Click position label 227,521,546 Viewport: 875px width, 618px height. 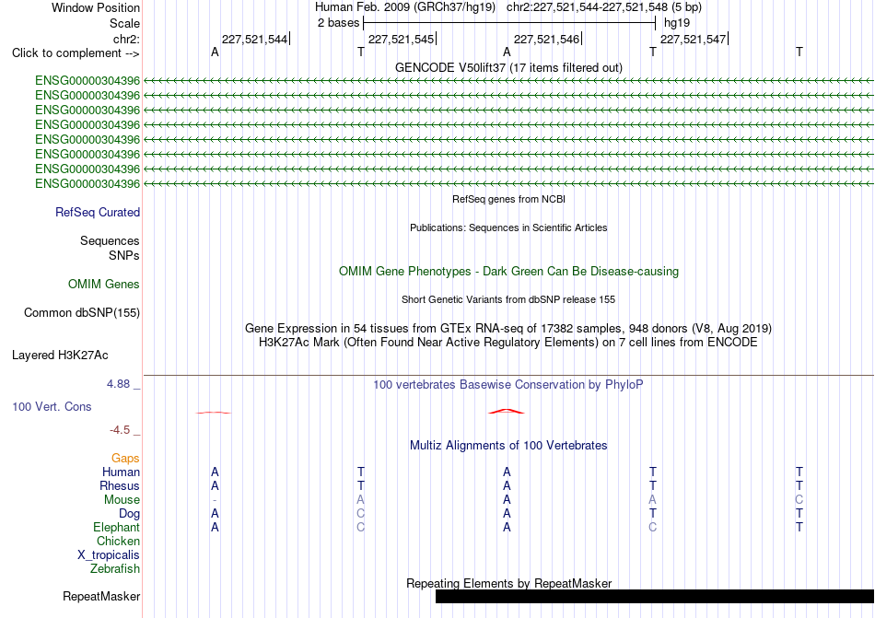pos(547,39)
